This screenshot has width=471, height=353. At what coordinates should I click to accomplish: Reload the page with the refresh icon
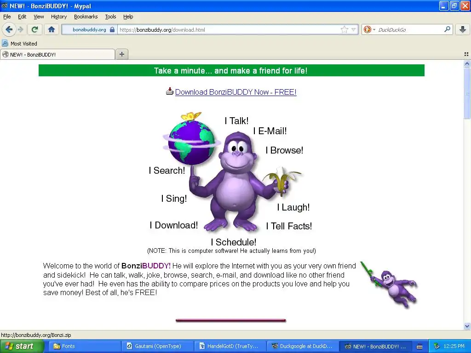[35, 29]
